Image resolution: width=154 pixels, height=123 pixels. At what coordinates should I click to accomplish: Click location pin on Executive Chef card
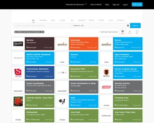pyautogui.click(x=71, y=76)
